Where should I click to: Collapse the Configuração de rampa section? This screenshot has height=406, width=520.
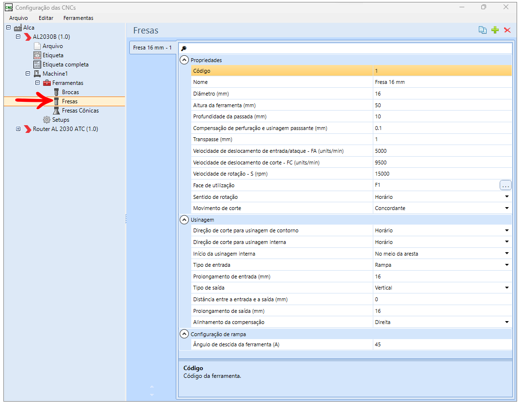184,334
